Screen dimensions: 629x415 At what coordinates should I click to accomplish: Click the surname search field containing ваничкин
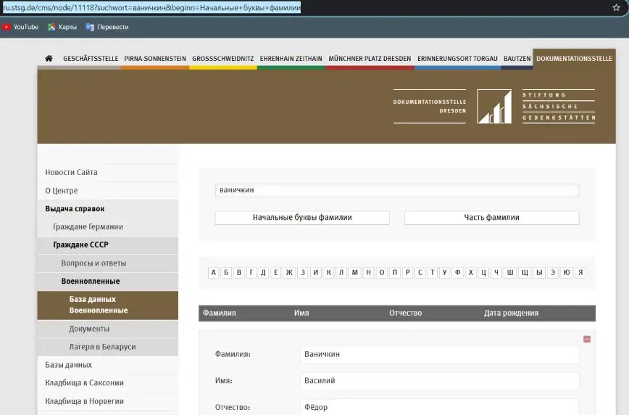tap(397, 190)
